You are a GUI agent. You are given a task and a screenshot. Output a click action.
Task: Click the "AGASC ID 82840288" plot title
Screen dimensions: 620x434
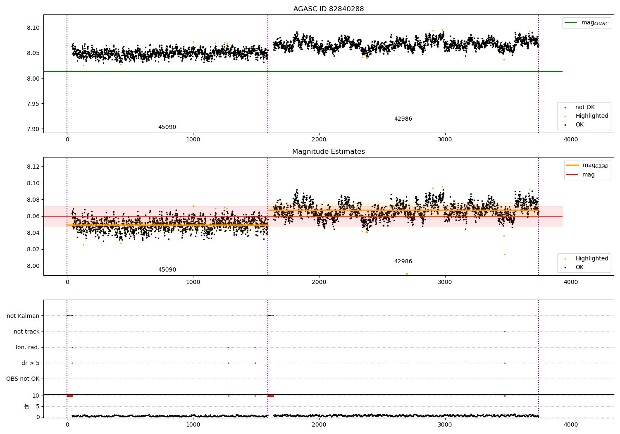[329, 9]
